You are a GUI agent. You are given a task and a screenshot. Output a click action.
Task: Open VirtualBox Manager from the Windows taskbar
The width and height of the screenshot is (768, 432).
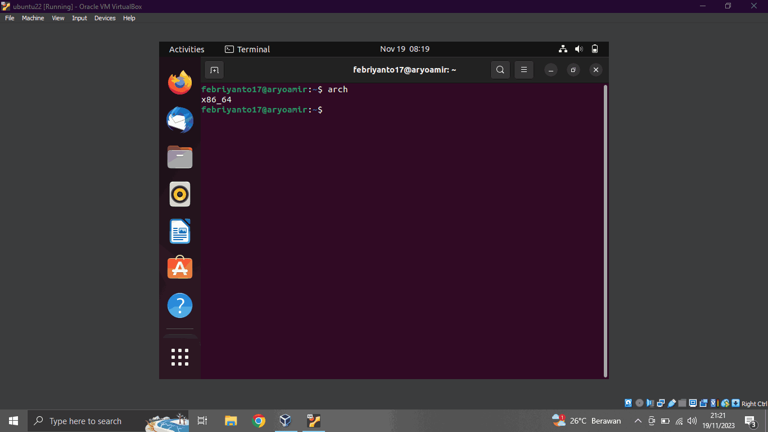point(286,421)
